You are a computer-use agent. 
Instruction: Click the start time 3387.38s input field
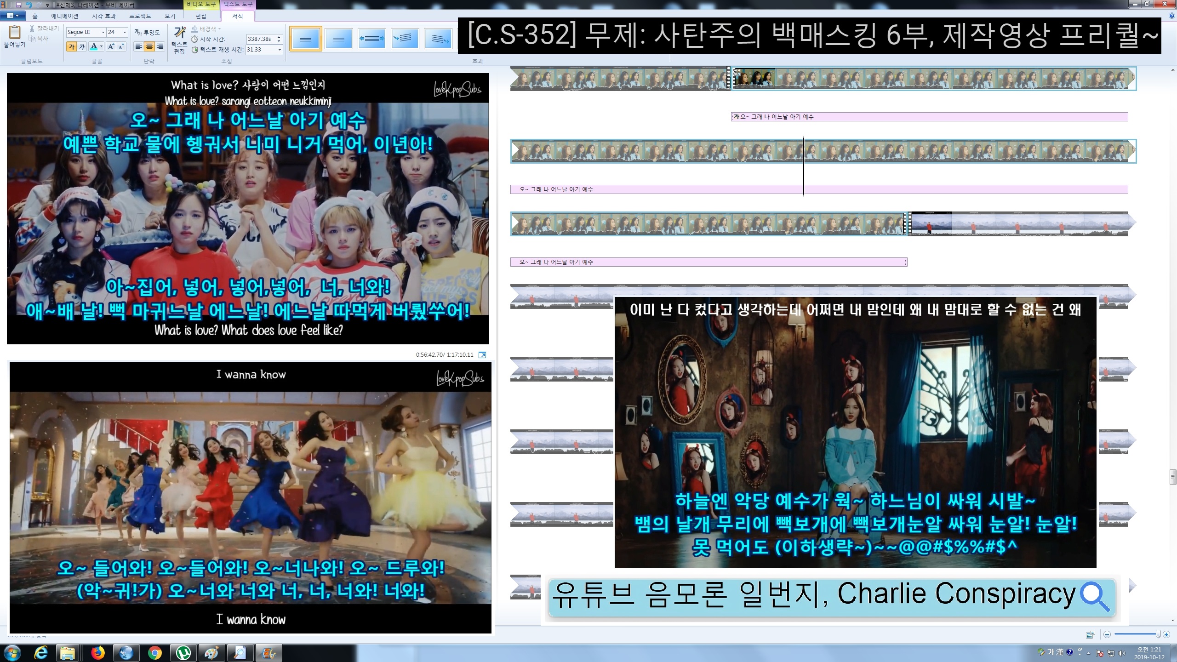coord(261,39)
